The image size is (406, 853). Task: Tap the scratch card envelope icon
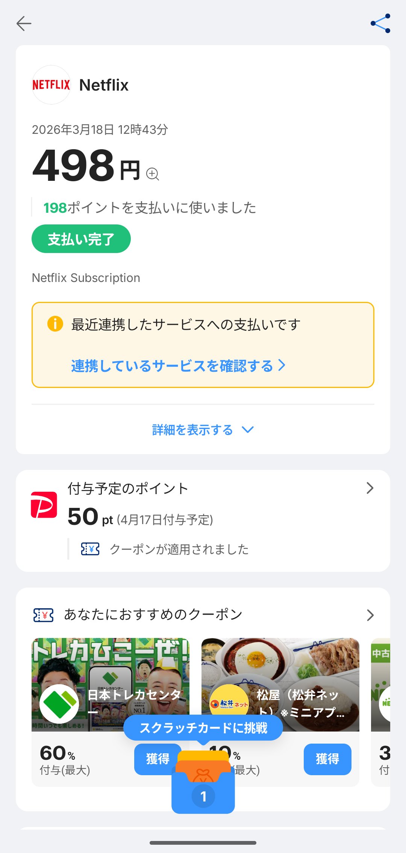(x=203, y=786)
